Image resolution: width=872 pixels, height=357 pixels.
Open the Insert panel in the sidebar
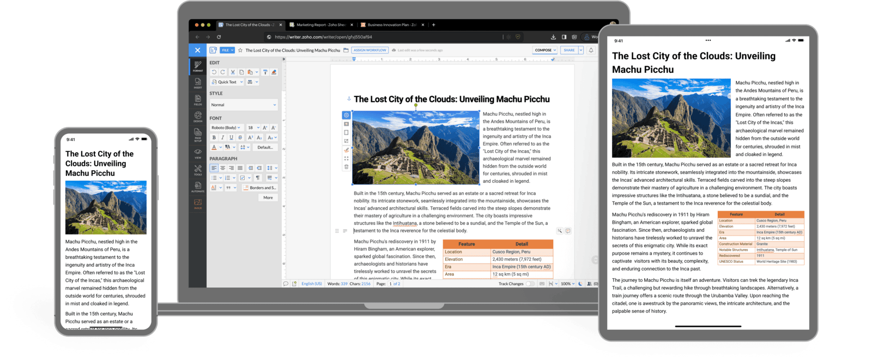198,83
